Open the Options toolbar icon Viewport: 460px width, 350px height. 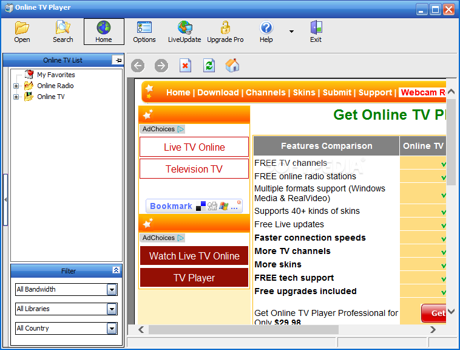(144, 32)
